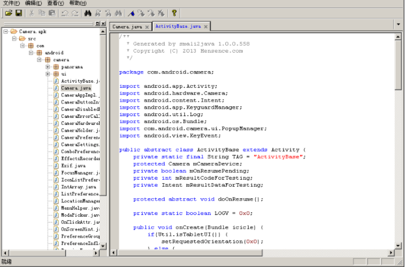The height and width of the screenshot is (267, 405).
Task: Click the Find binoculars icon
Action: (88, 13)
